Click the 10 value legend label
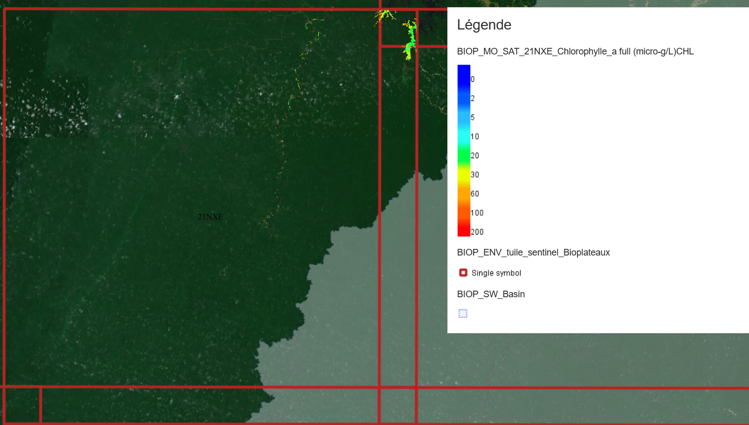This screenshot has height=425, width=749. (475, 136)
